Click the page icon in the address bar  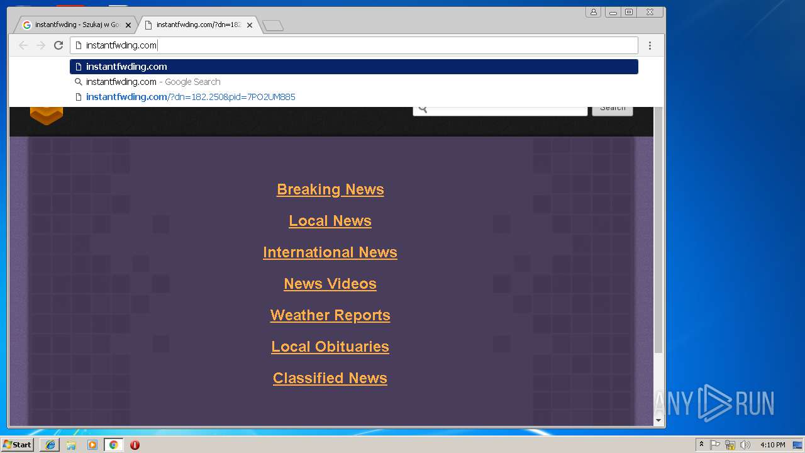tap(79, 45)
